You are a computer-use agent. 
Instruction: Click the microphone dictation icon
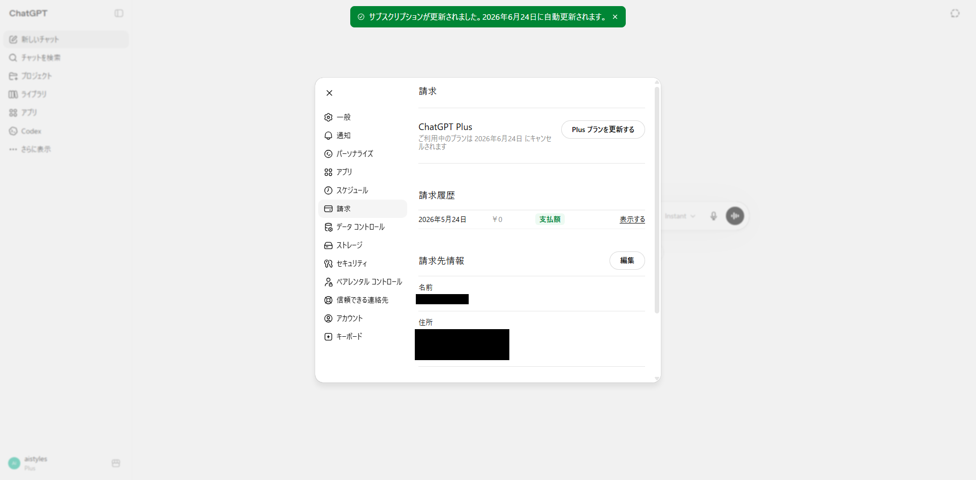[x=714, y=216]
